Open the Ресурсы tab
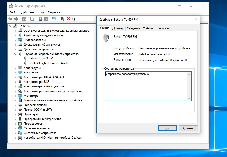 tap(163, 28)
